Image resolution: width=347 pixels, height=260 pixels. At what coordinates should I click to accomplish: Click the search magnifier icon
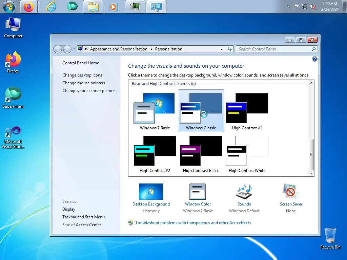point(313,49)
